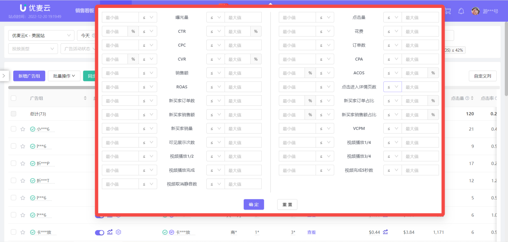The height and width of the screenshot is (242, 508).
Task: Click the CPC maximum value field
Action: point(243,45)
